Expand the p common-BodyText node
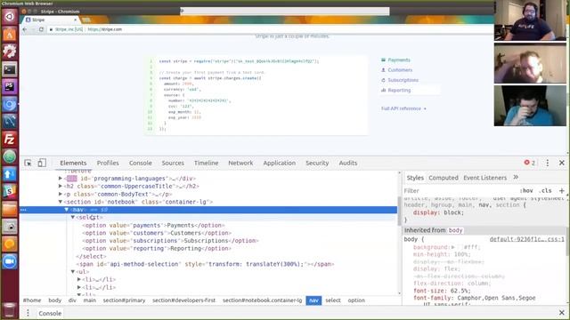Viewport: 570px width, 320px height. (x=61, y=194)
